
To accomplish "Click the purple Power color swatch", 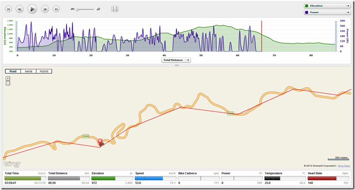I will [x=307, y=12].
